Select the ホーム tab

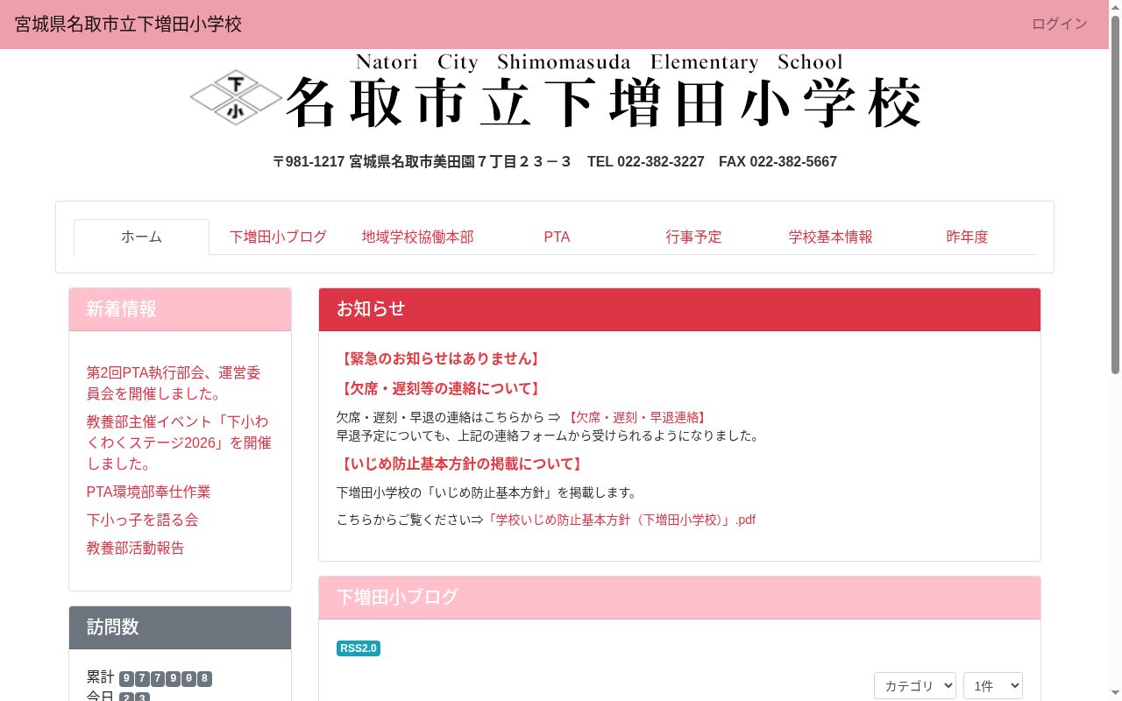point(141,237)
